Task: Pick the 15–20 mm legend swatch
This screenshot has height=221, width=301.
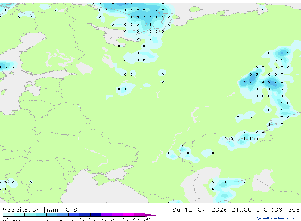Action: (x=74, y=215)
